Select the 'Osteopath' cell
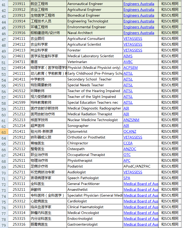Viewport: 183px width, 228px height. pos(95,149)
